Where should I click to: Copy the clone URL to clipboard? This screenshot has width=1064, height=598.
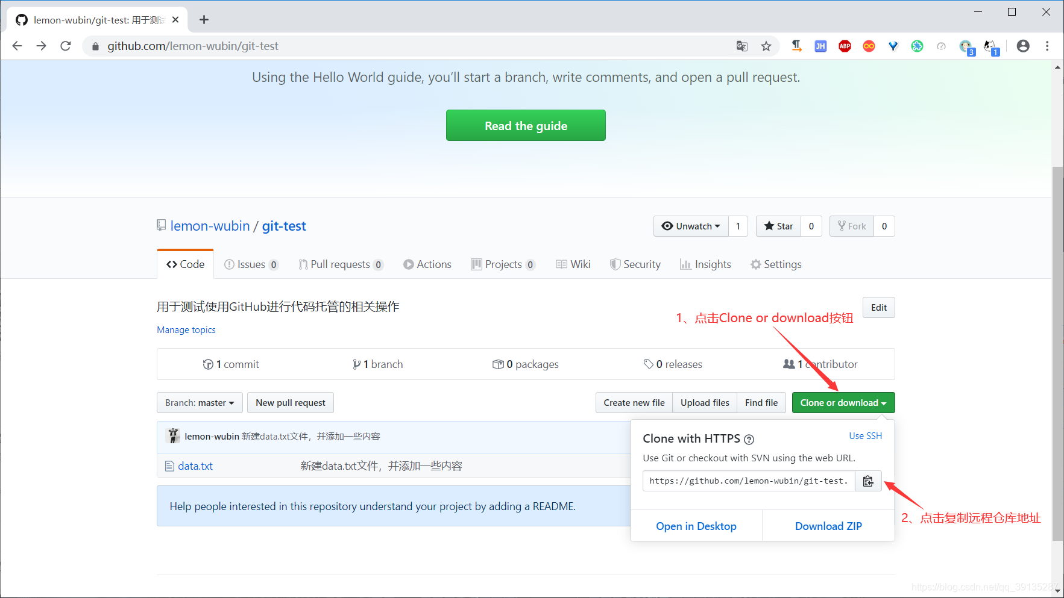868,481
